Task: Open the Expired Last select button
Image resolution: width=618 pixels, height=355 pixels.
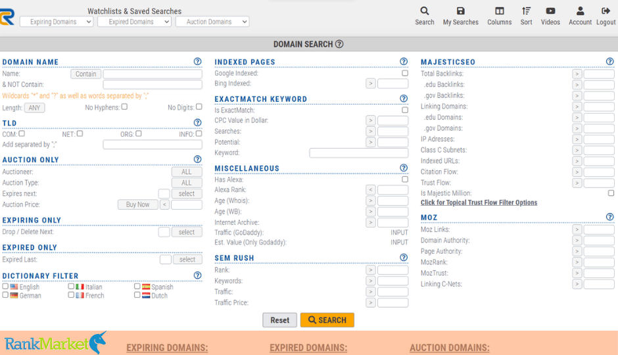Action: click(x=187, y=259)
